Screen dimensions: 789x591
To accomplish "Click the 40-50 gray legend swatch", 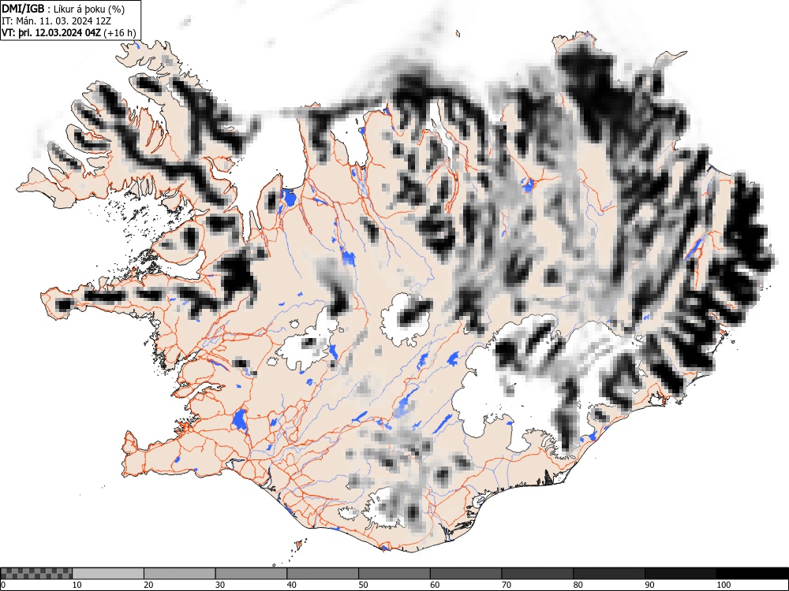I will 323,574.
